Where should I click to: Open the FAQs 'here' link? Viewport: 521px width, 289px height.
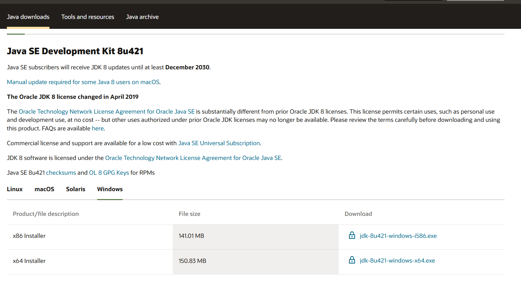[98, 128]
